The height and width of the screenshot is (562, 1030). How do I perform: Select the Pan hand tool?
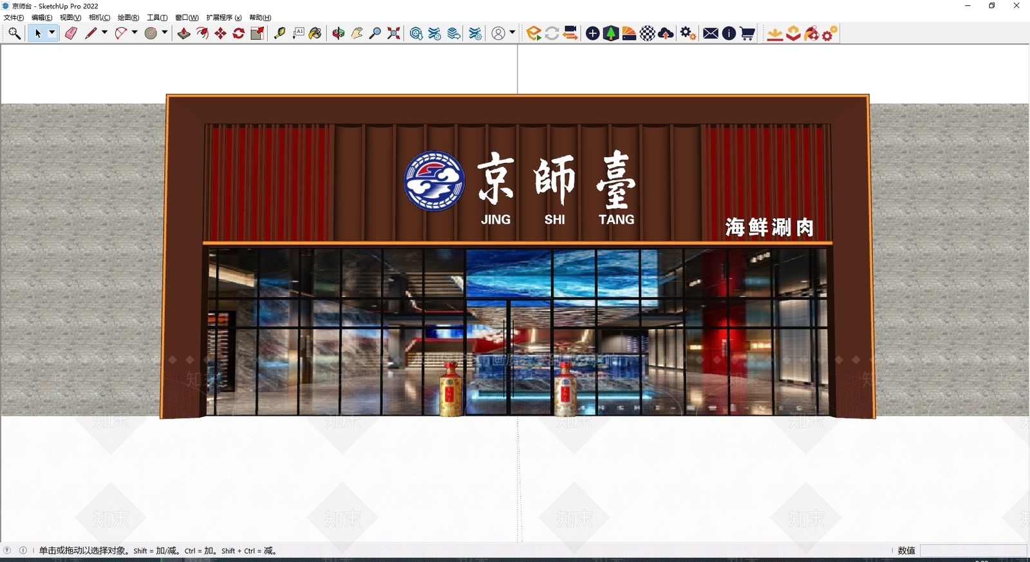click(x=357, y=33)
